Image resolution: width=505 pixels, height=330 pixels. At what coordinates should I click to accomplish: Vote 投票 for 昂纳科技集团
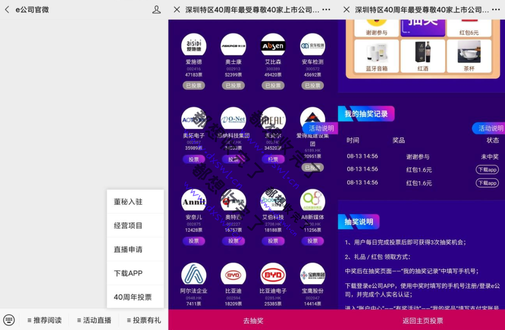[x=233, y=159]
